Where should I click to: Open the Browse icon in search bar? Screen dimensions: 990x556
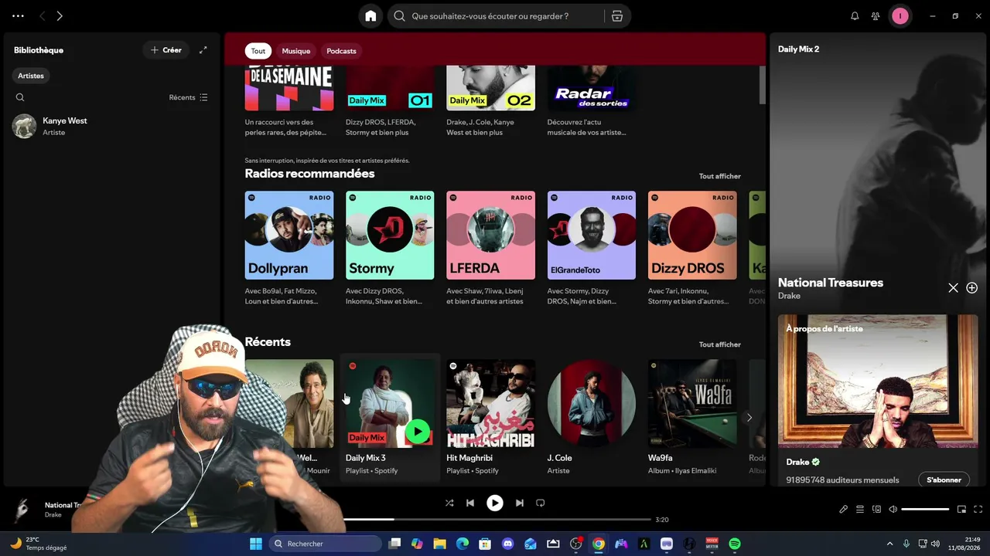(x=617, y=16)
